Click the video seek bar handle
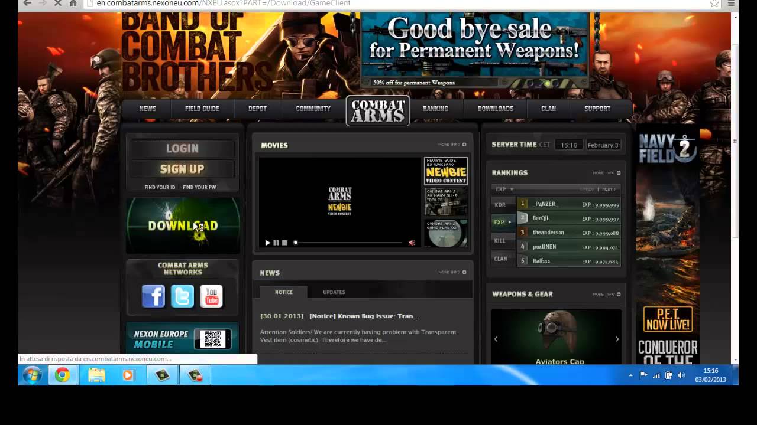This screenshot has height=425, width=757. point(295,243)
